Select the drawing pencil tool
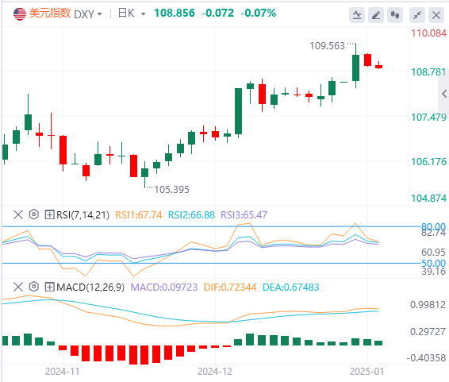Image resolution: width=449 pixels, height=382 pixels. (376, 15)
